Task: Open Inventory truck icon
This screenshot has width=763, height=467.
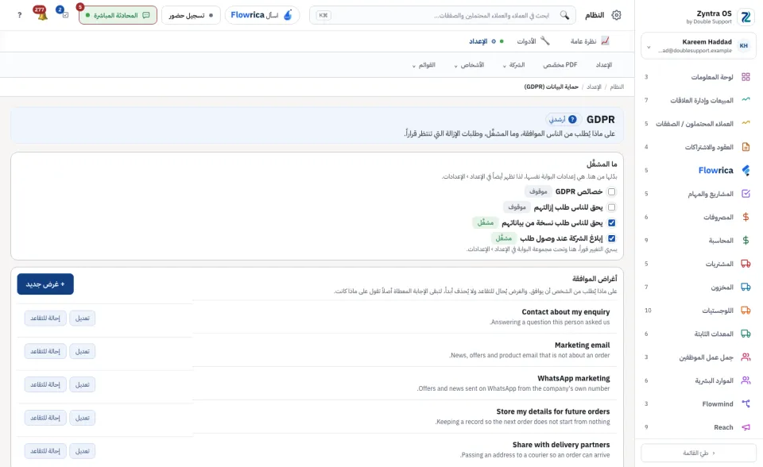Action: pos(746,287)
